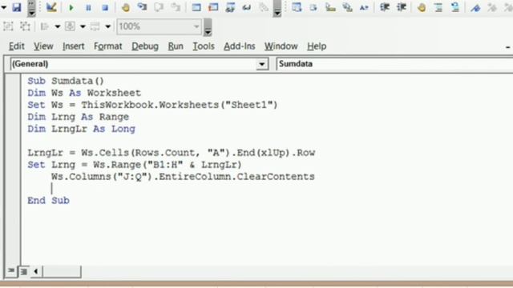Image resolution: width=513 pixels, height=288 pixels.
Task: Click the Ungroup icon on UserForm toolbar
Action: tap(25, 26)
